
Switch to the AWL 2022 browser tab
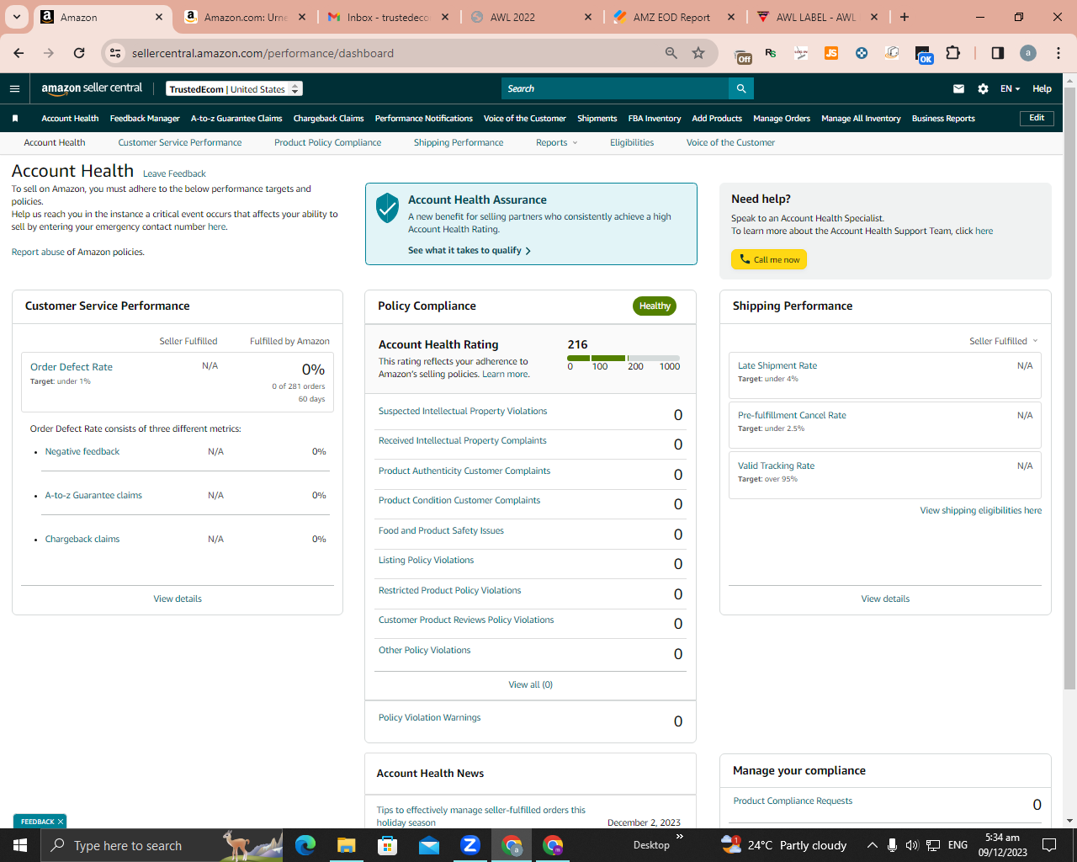coord(531,17)
